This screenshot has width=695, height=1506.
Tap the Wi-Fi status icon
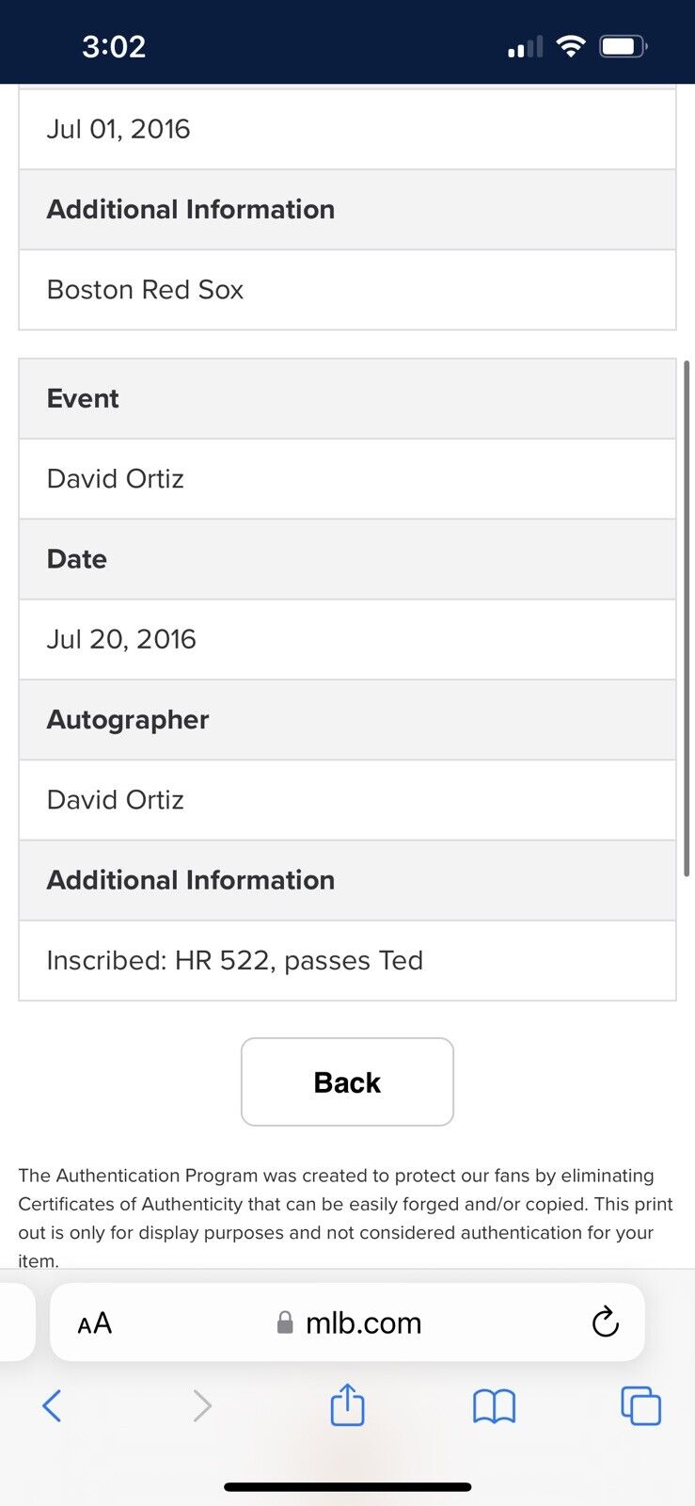571,46
